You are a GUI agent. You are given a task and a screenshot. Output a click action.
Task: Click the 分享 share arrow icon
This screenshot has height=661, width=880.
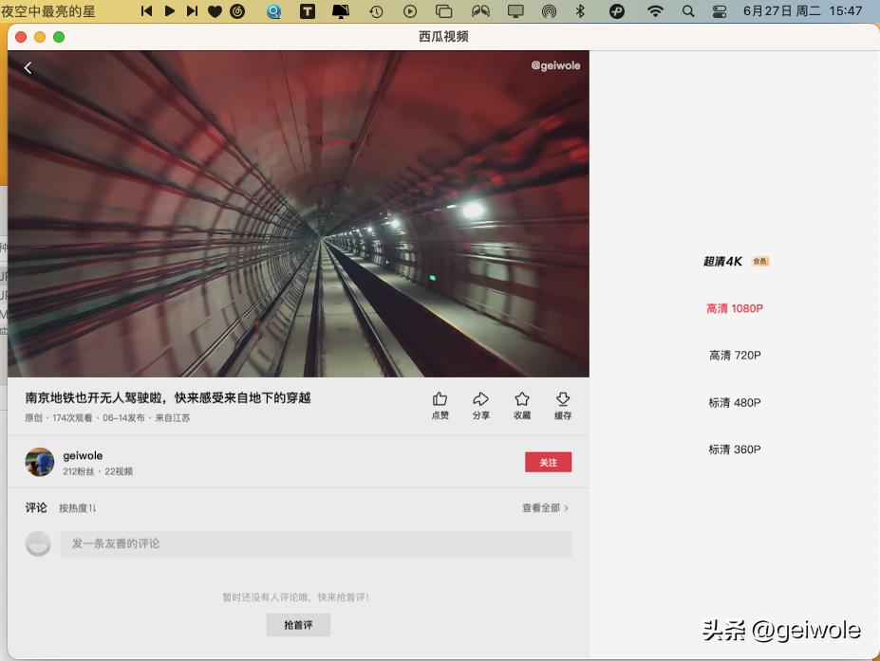pos(480,402)
